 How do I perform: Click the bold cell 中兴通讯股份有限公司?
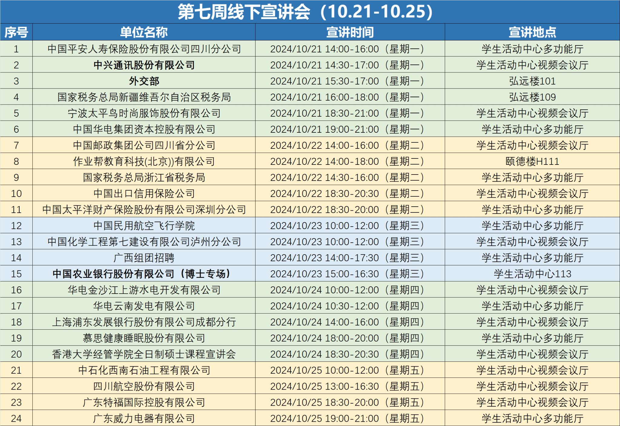pos(144,65)
